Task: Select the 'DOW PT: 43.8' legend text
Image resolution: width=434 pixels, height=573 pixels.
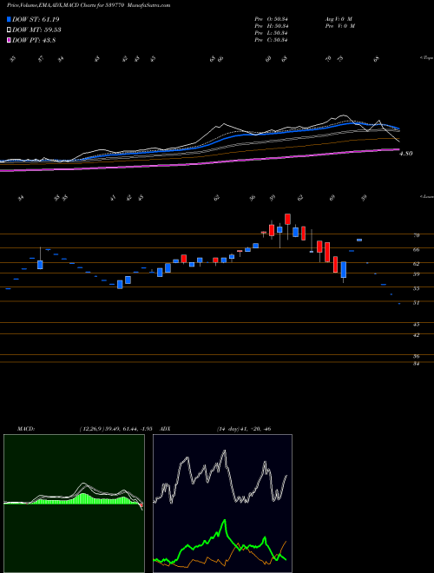Action: [34, 41]
